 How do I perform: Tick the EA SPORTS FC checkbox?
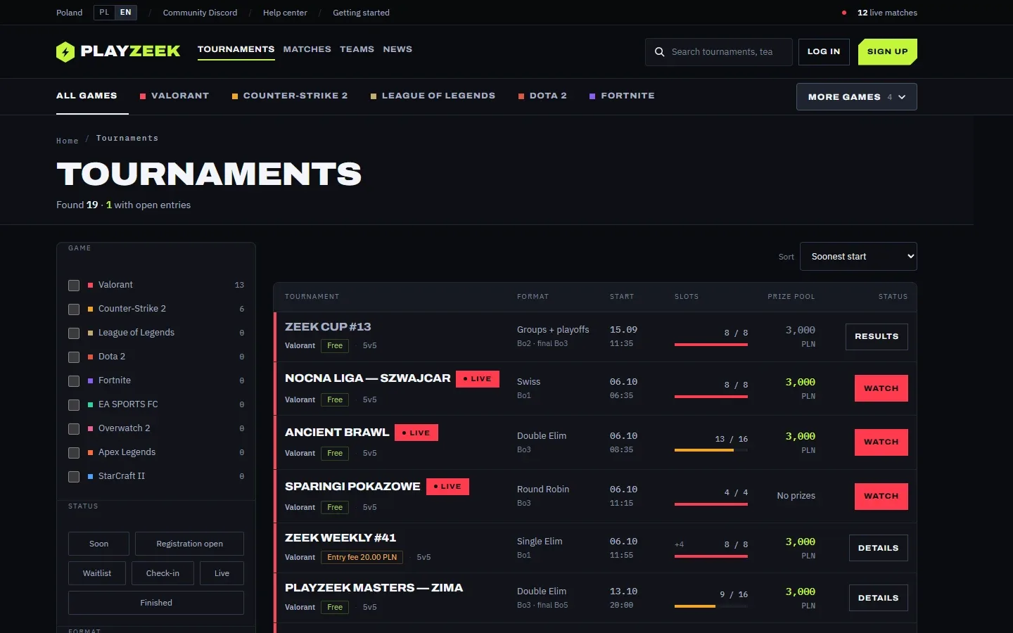click(x=74, y=405)
